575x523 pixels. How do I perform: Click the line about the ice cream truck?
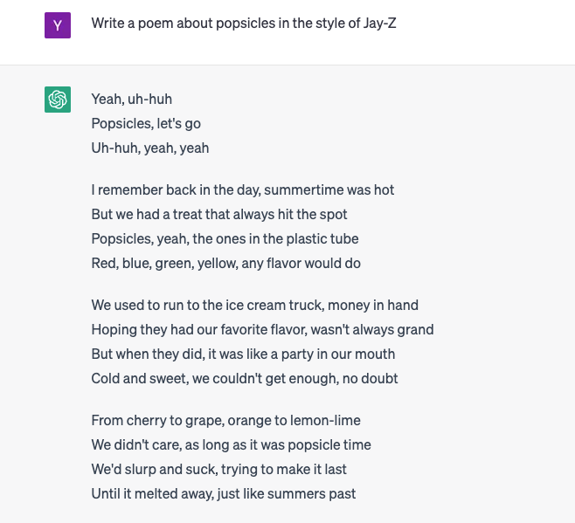coord(255,305)
